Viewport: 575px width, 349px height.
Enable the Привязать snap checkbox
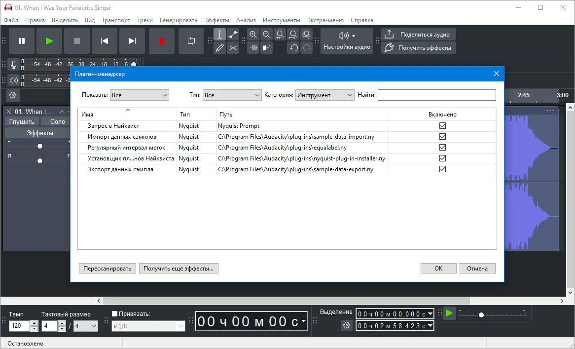115,313
